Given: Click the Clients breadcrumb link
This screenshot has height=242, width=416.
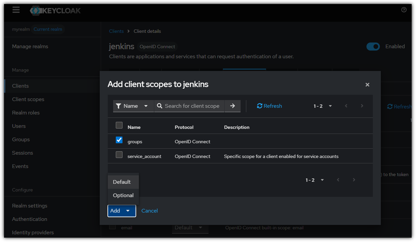Looking at the screenshot, I should (x=116, y=31).
